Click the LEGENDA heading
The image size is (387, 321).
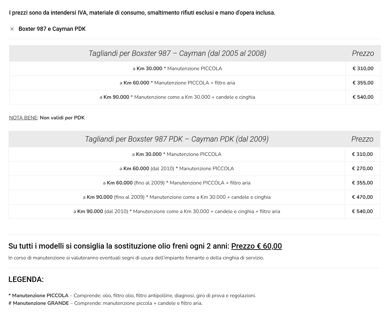[x=26, y=279]
